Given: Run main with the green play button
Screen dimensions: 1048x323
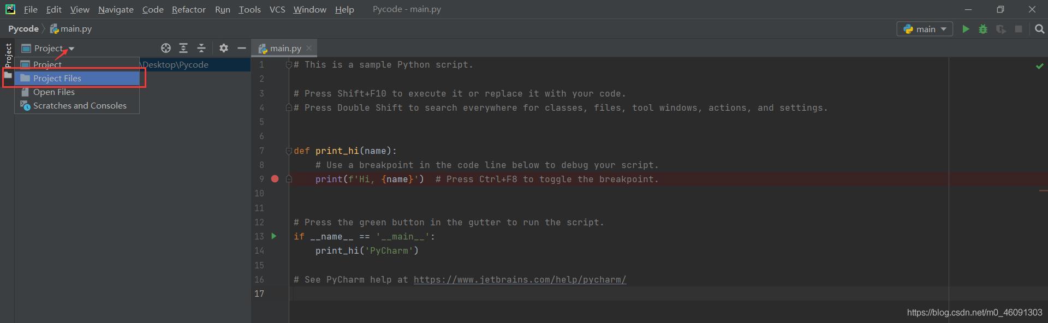Looking at the screenshot, I should click(x=966, y=29).
